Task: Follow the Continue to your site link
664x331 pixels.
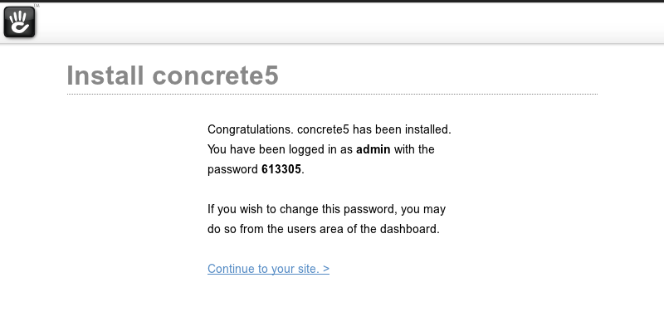Action: tap(268, 269)
